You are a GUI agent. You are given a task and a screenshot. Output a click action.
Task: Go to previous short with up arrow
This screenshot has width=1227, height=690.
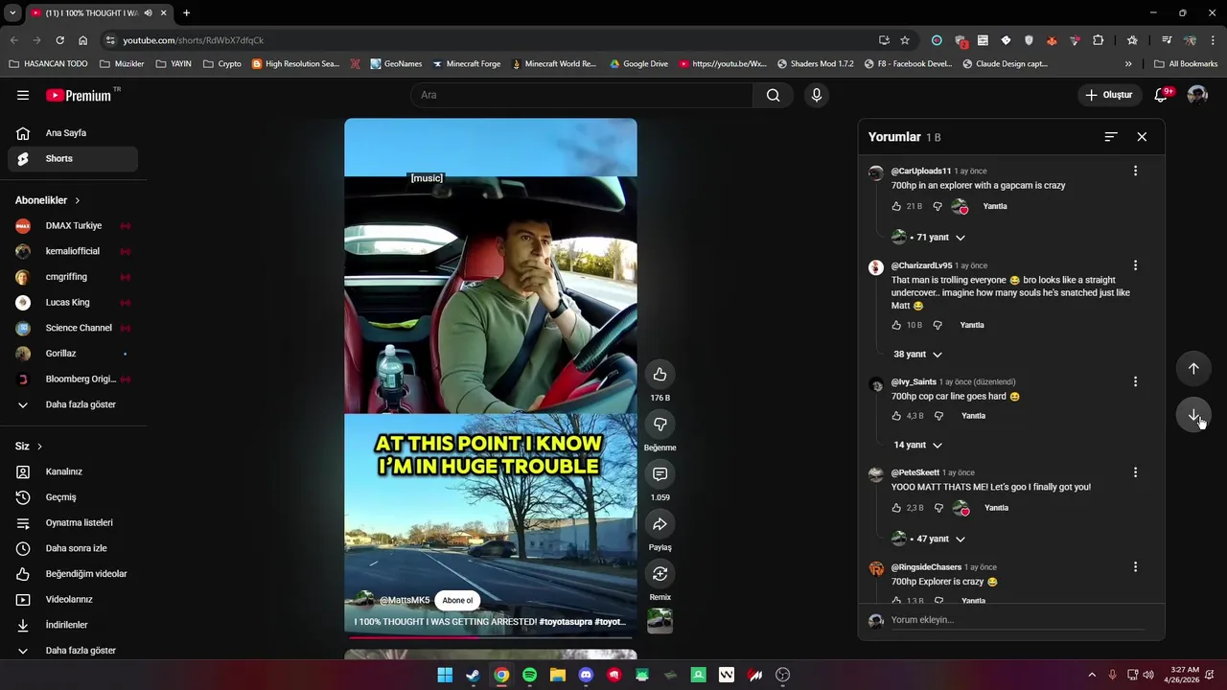1193,368
